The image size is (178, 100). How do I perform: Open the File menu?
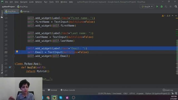point(6,2)
